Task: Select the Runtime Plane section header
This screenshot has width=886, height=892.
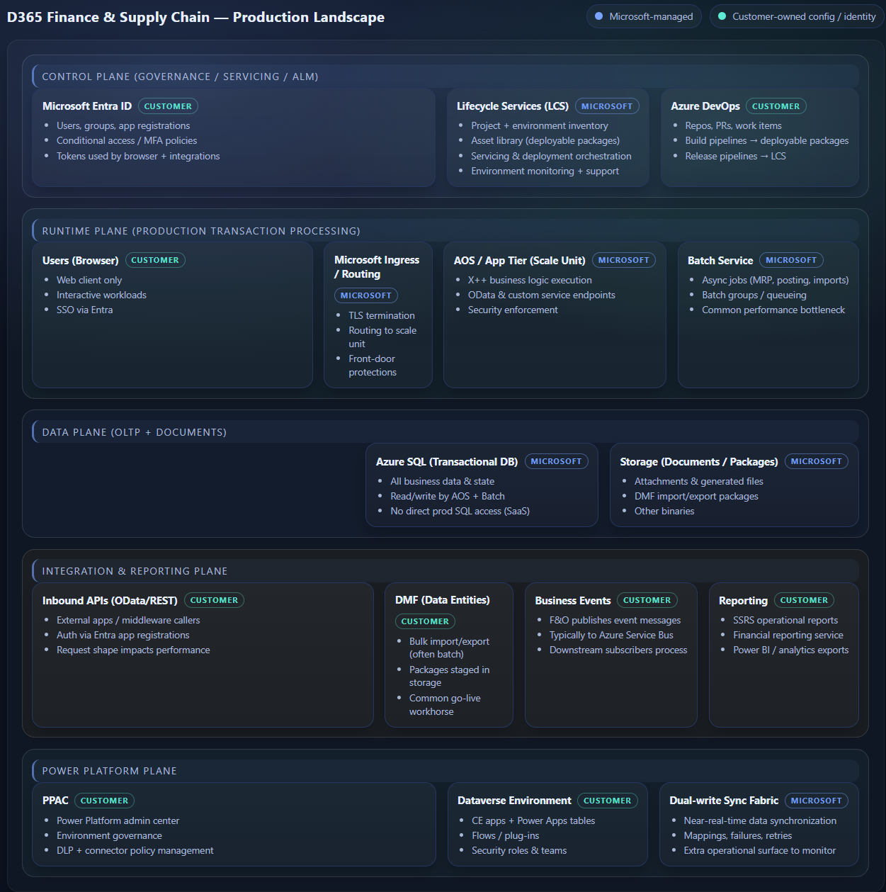Action: 445,231
